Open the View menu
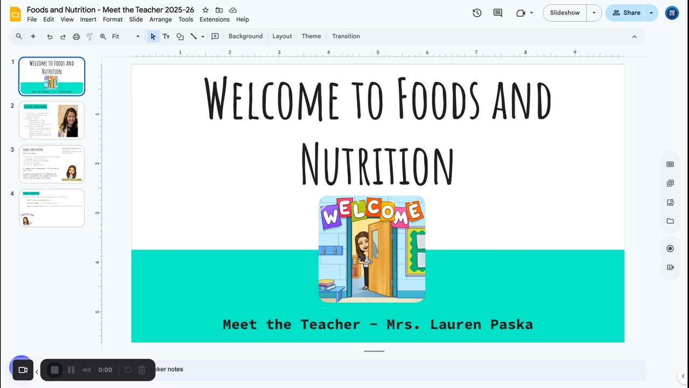 tap(67, 19)
